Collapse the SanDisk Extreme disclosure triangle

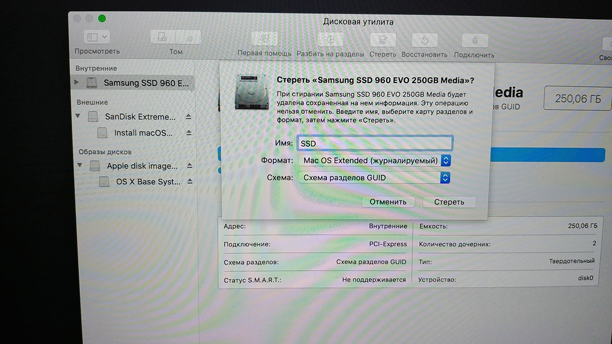click(78, 116)
